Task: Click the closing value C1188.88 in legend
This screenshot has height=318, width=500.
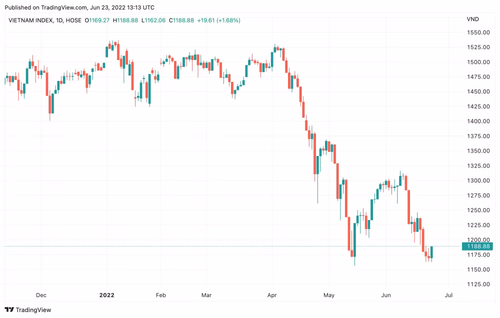Action: pyautogui.click(x=181, y=20)
